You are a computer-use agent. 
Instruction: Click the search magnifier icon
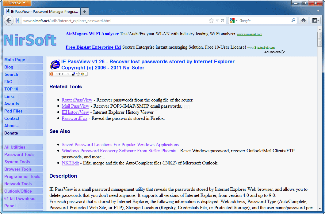[x=293, y=20]
